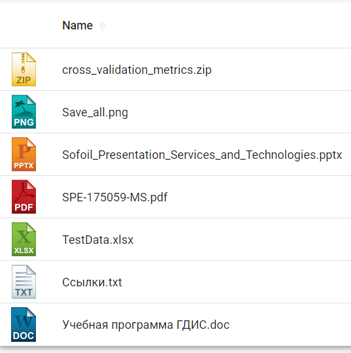Open Save_all.png file name
351x353 pixels.
[95, 112]
